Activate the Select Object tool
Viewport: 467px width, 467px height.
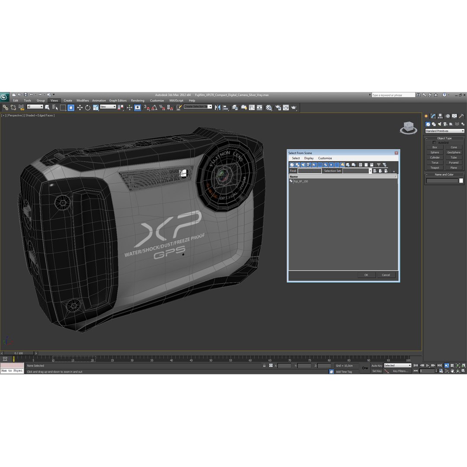tap(47, 108)
